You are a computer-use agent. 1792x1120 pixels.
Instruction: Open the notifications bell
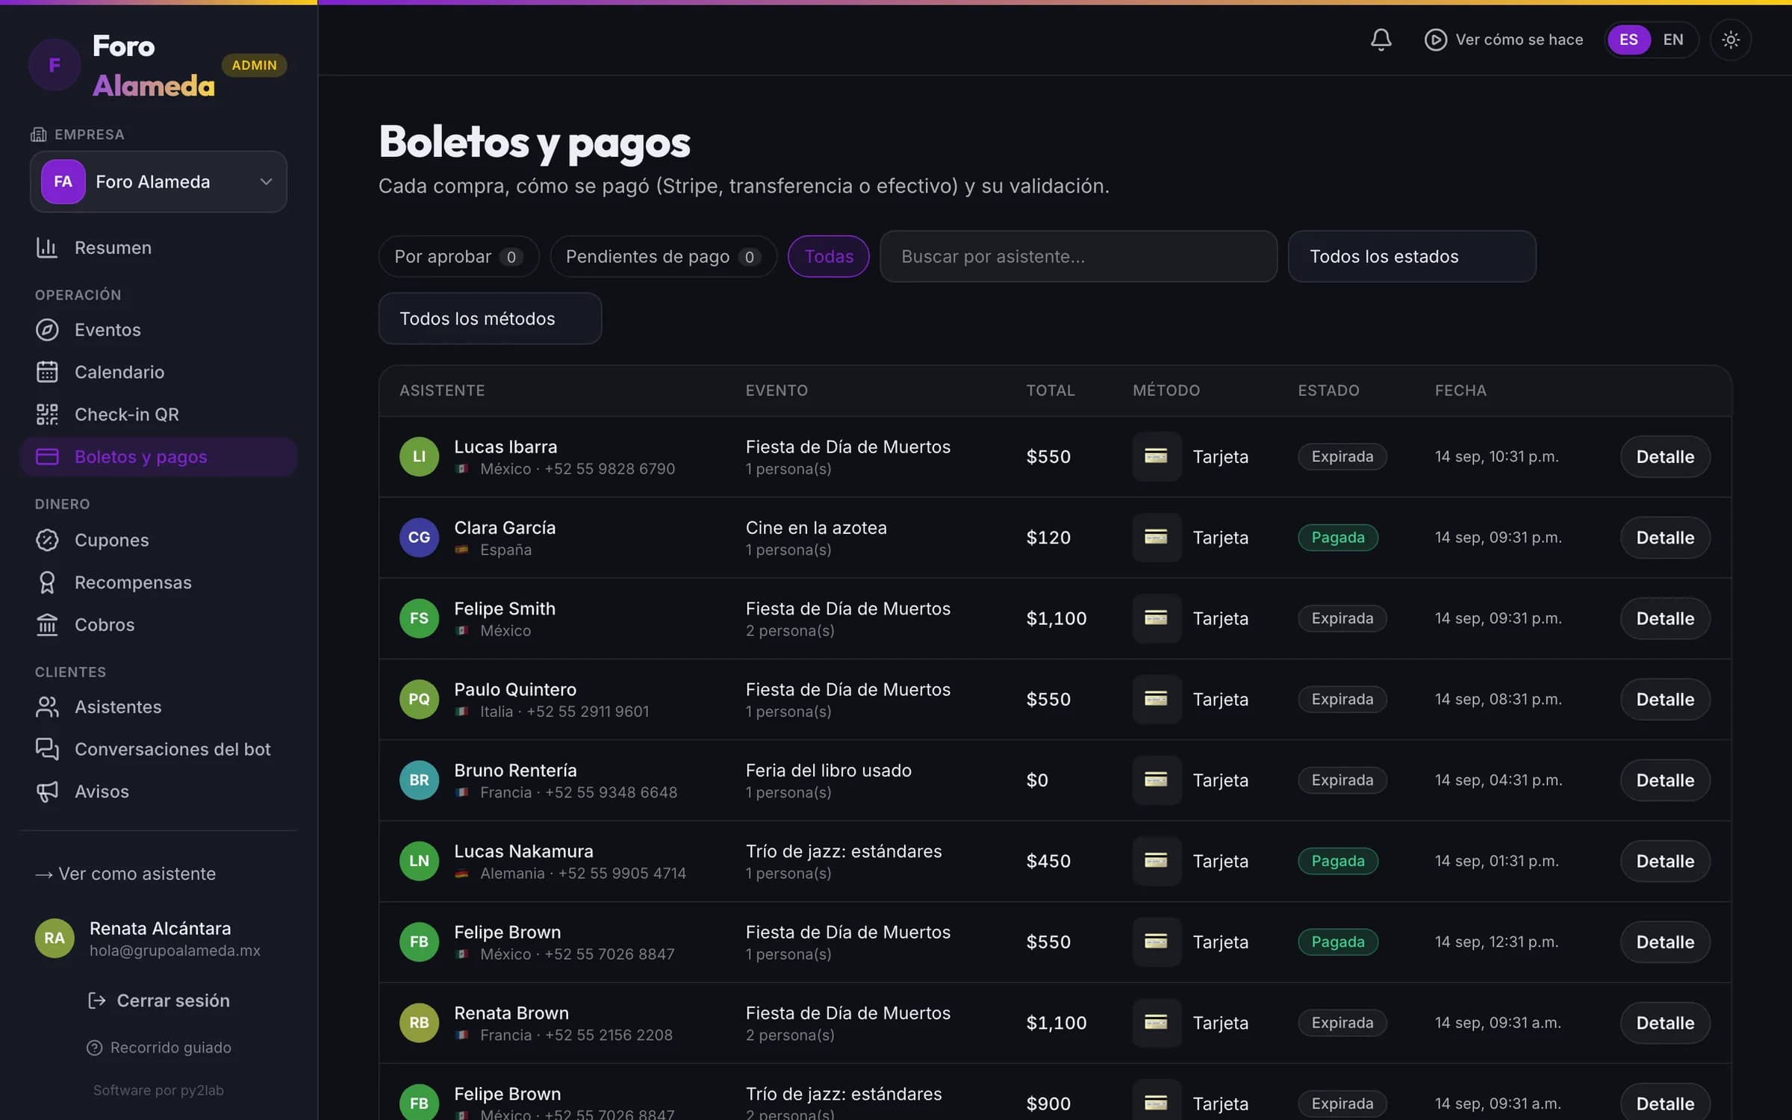[x=1381, y=40]
